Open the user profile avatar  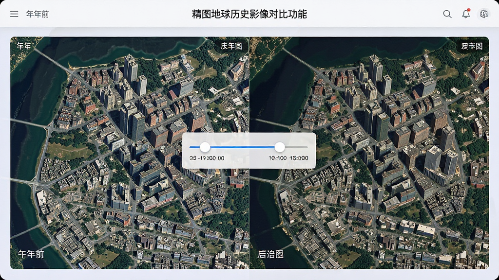[484, 14]
